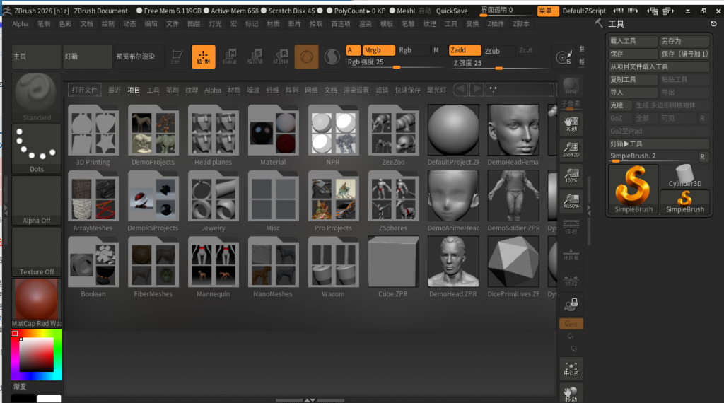Click the Frame center (中心点) icon
Viewport: 724px width, 403px height.
pos(571,369)
